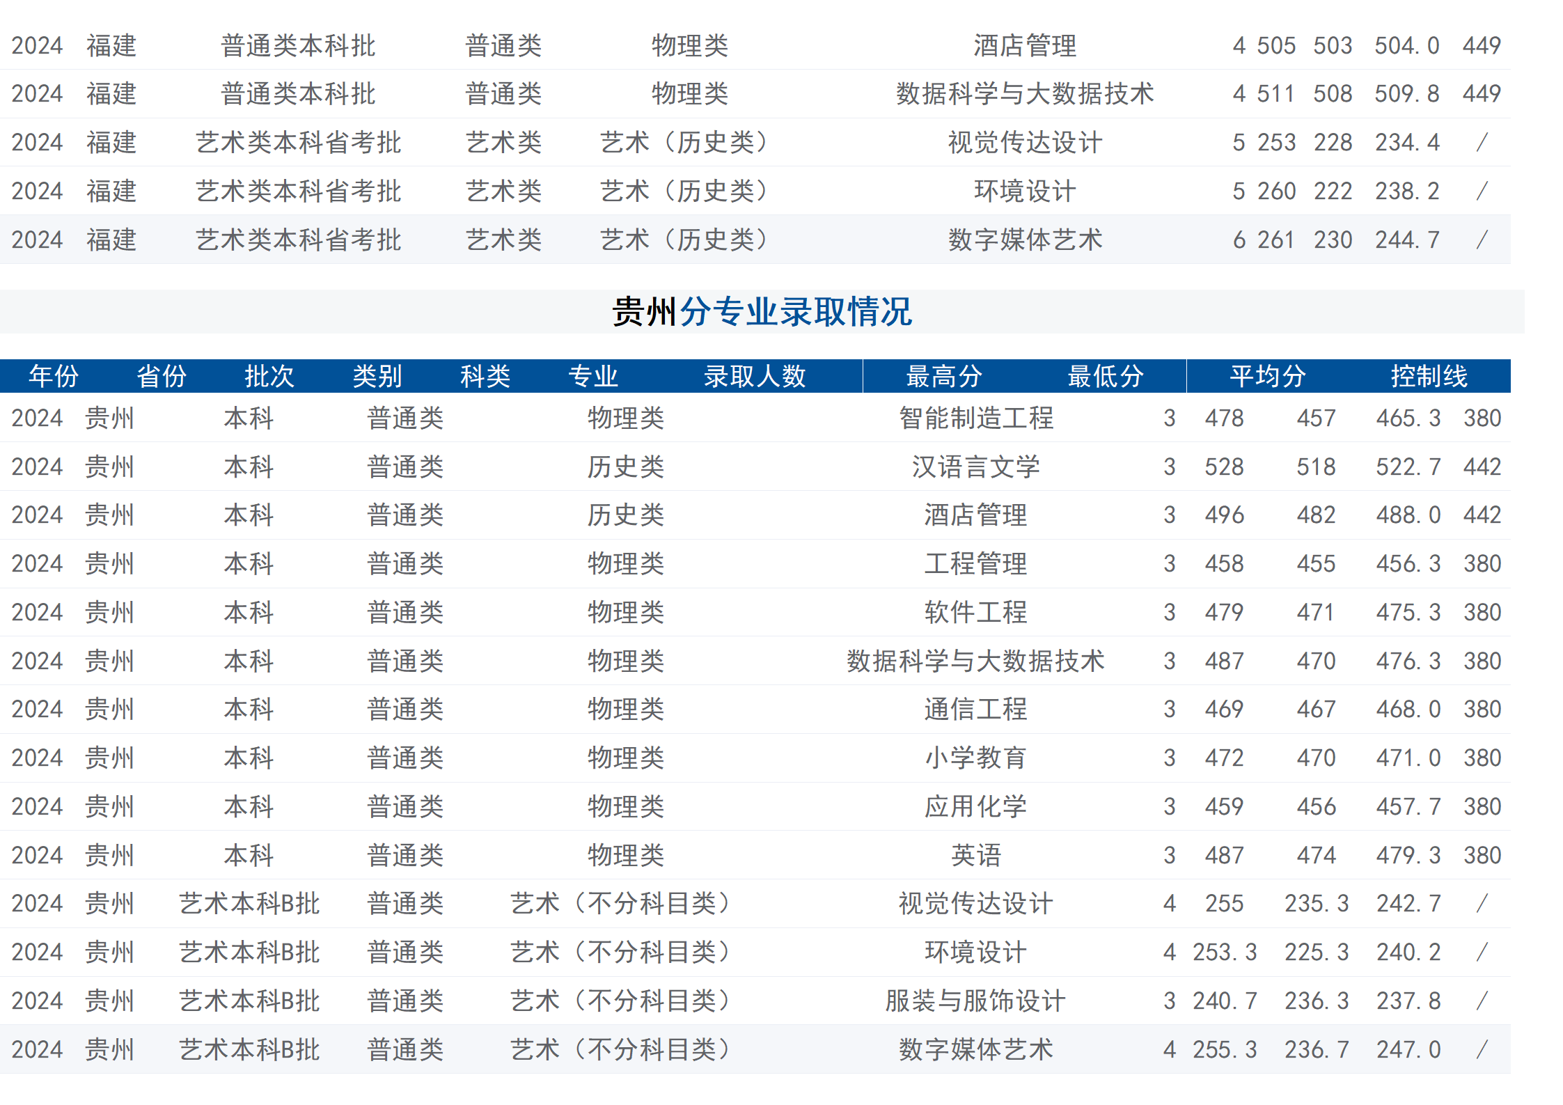This screenshot has width=1563, height=1105.
Task: Select the 省份 column header
Action: [162, 377]
